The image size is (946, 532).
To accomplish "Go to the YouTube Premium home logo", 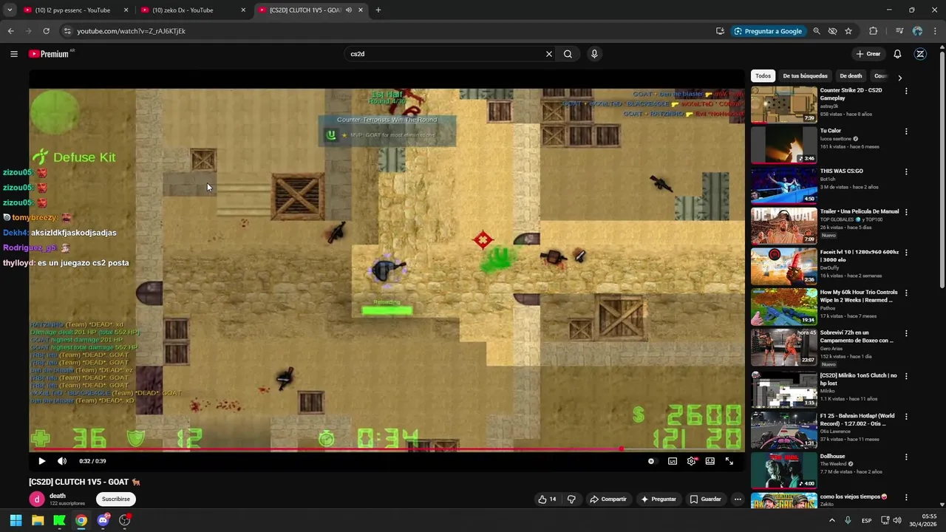I will click(49, 54).
